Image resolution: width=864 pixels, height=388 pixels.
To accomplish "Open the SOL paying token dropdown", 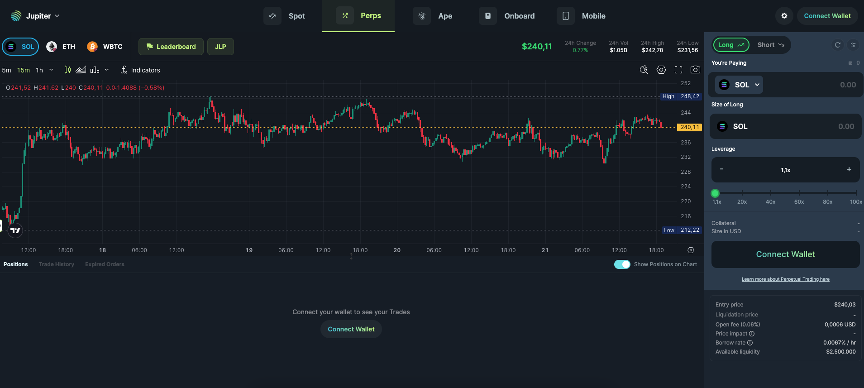I will (739, 85).
